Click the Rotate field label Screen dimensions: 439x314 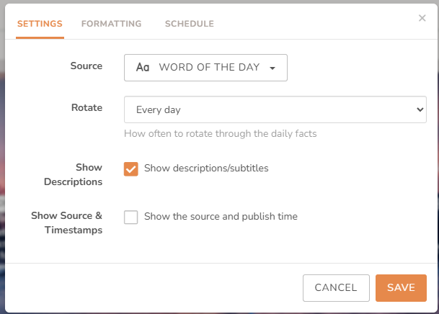[x=87, y=108]
